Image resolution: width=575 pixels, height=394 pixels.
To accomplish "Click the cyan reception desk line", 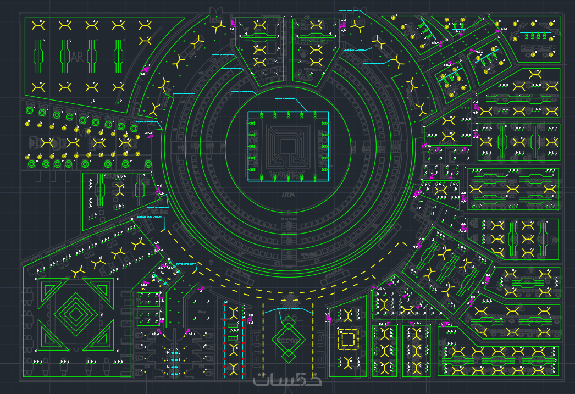I will [288, 310].
